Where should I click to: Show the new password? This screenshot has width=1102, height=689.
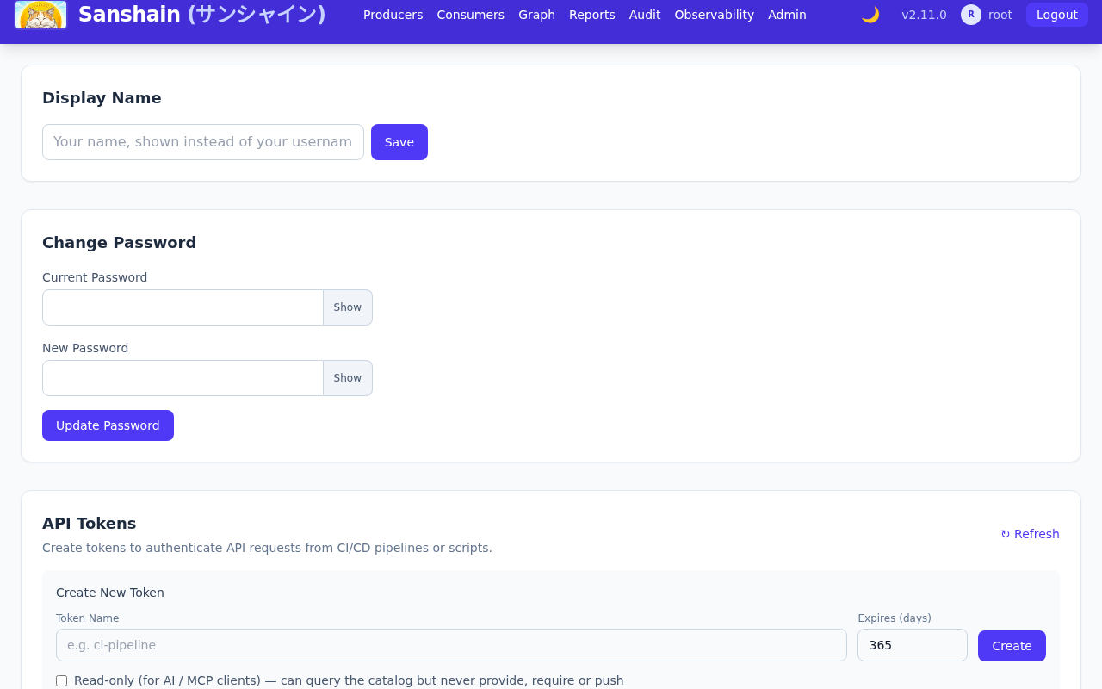(x=348, y=378)
